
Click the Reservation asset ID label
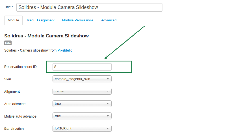click(x=20, y=67)
